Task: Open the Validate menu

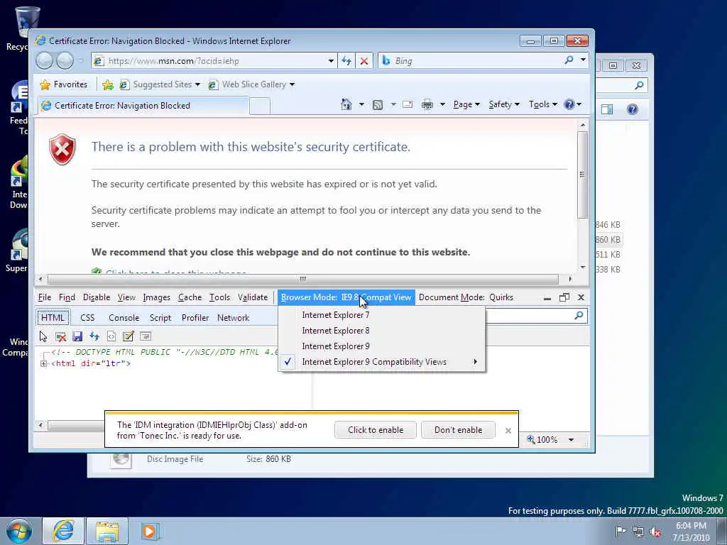Action: (253, 297)
